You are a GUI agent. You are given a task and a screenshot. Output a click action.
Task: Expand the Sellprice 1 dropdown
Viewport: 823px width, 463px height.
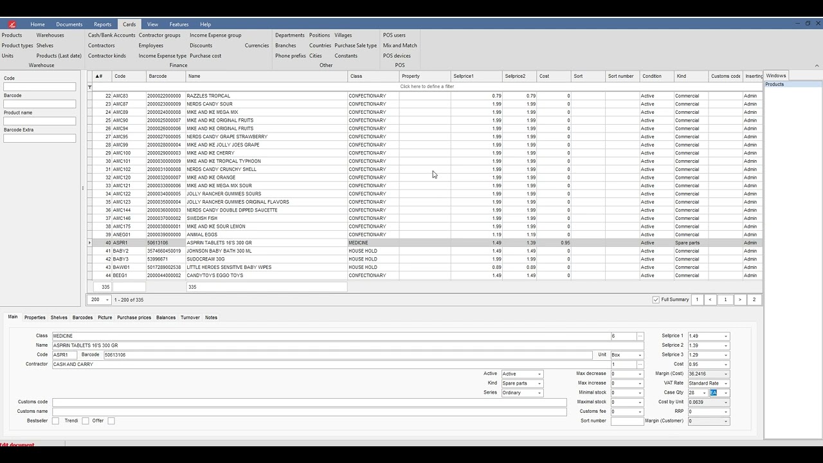click(x=726, y=336)
